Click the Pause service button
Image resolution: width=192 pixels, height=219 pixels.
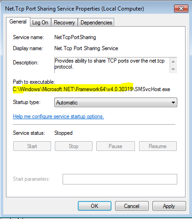tap(116, 146)
